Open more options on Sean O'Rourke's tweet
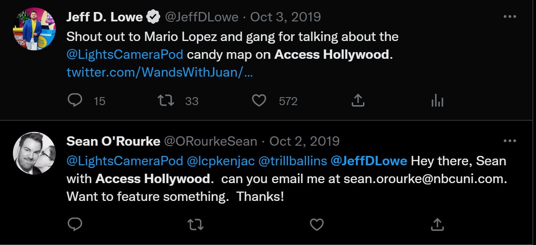Viewport: 536px width, 245px height. (510, 141)
